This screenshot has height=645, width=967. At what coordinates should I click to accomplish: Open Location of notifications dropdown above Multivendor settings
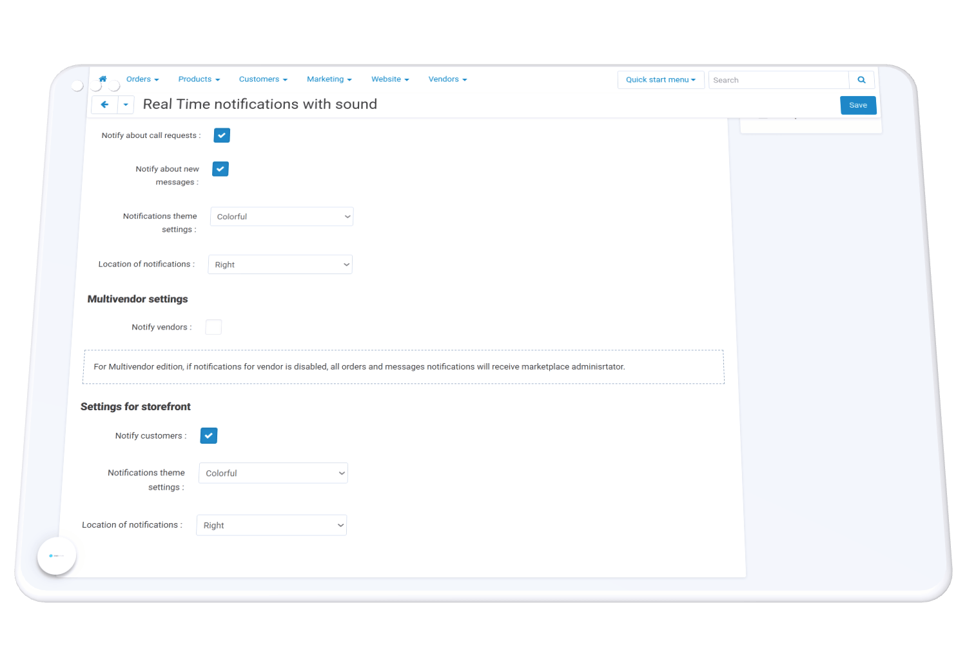click(x=280, y=264)
